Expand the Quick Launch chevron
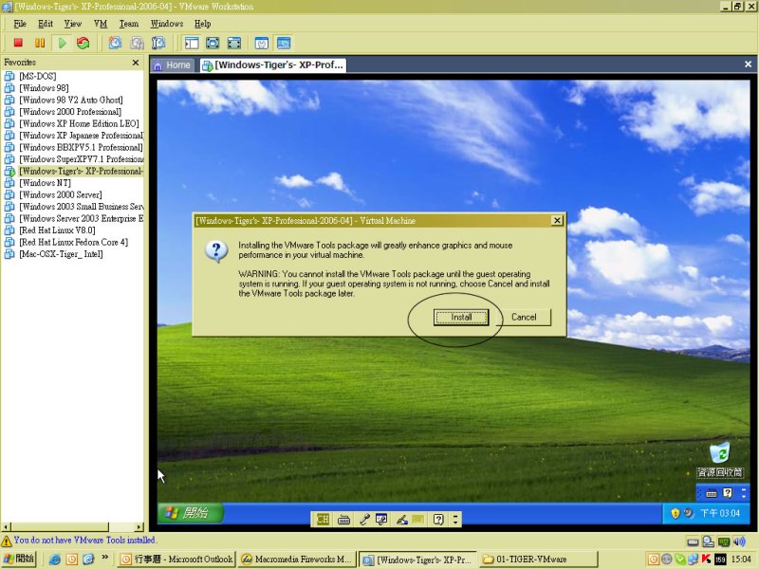The image size is (759, 569). pos(104,558)
